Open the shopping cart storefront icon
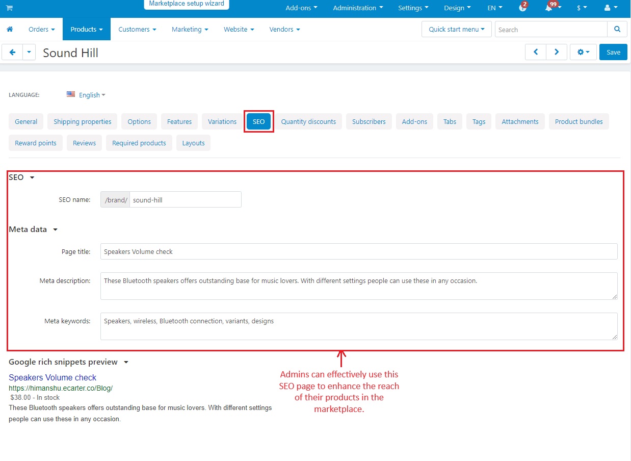This screenshot has width=631, height=461. pos(10,8)
